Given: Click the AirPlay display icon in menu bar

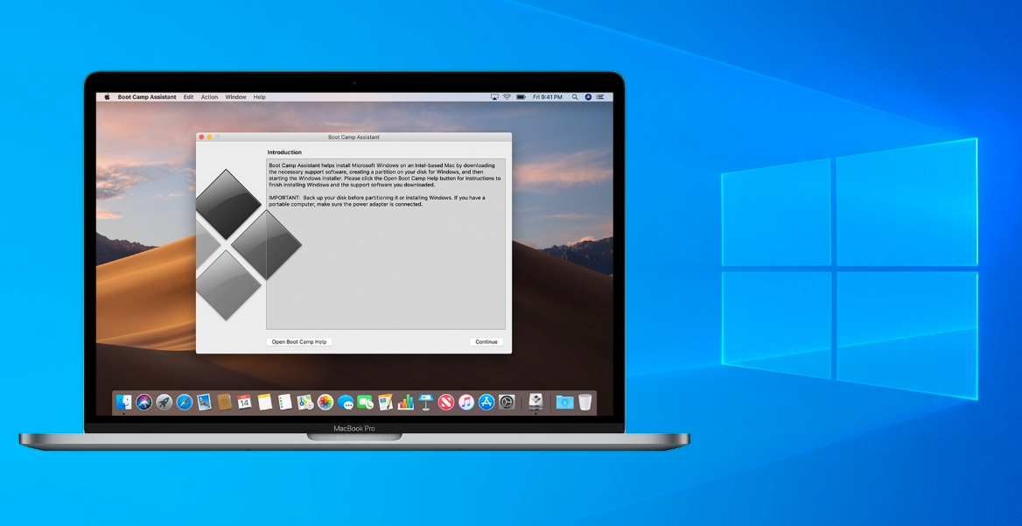Looking at the screenshot, I should (x=494, y=97).
